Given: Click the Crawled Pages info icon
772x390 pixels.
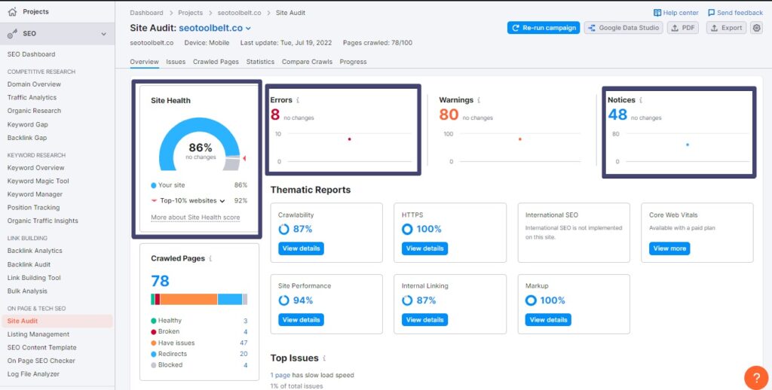Looking at the screenshot, I should point(210,258).
